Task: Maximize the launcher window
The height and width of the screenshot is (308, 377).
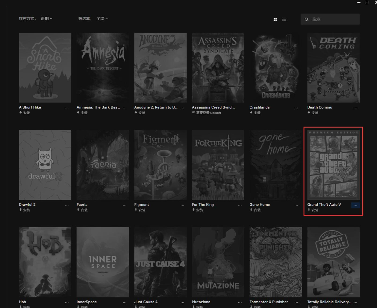Action: click(366, 2)
